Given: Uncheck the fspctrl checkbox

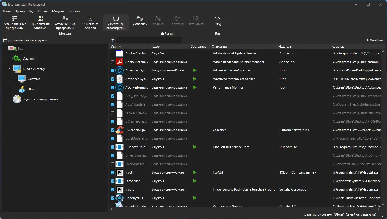Looking at the screenshot, I should (113, 172).
